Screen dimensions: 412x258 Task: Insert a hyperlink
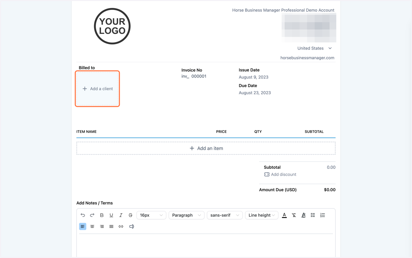coord(121,227)
